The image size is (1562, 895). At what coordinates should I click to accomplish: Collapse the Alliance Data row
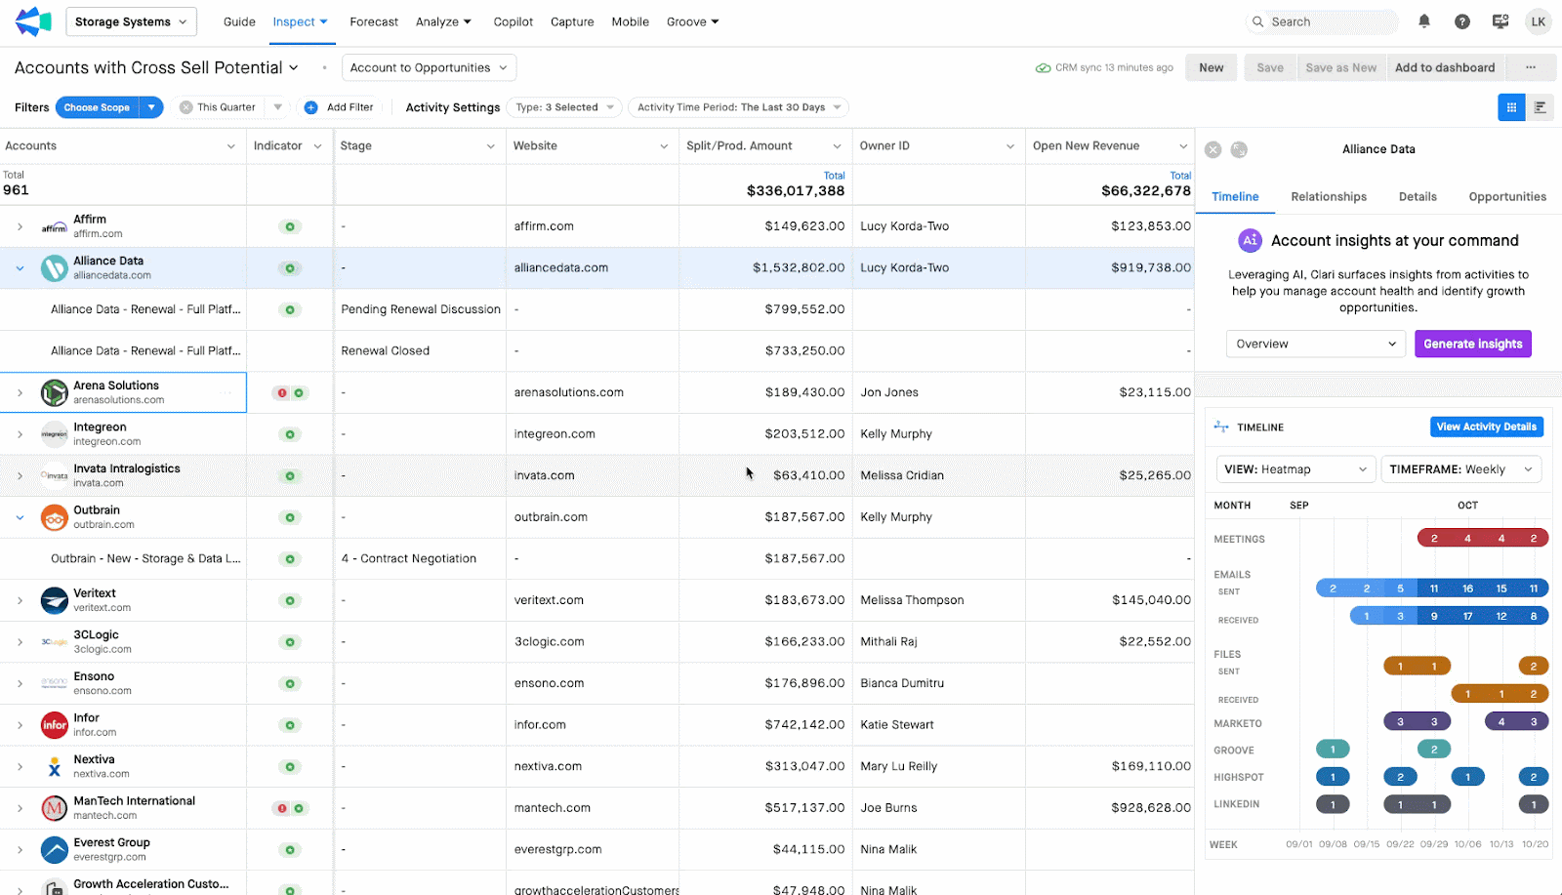(20, 268)
